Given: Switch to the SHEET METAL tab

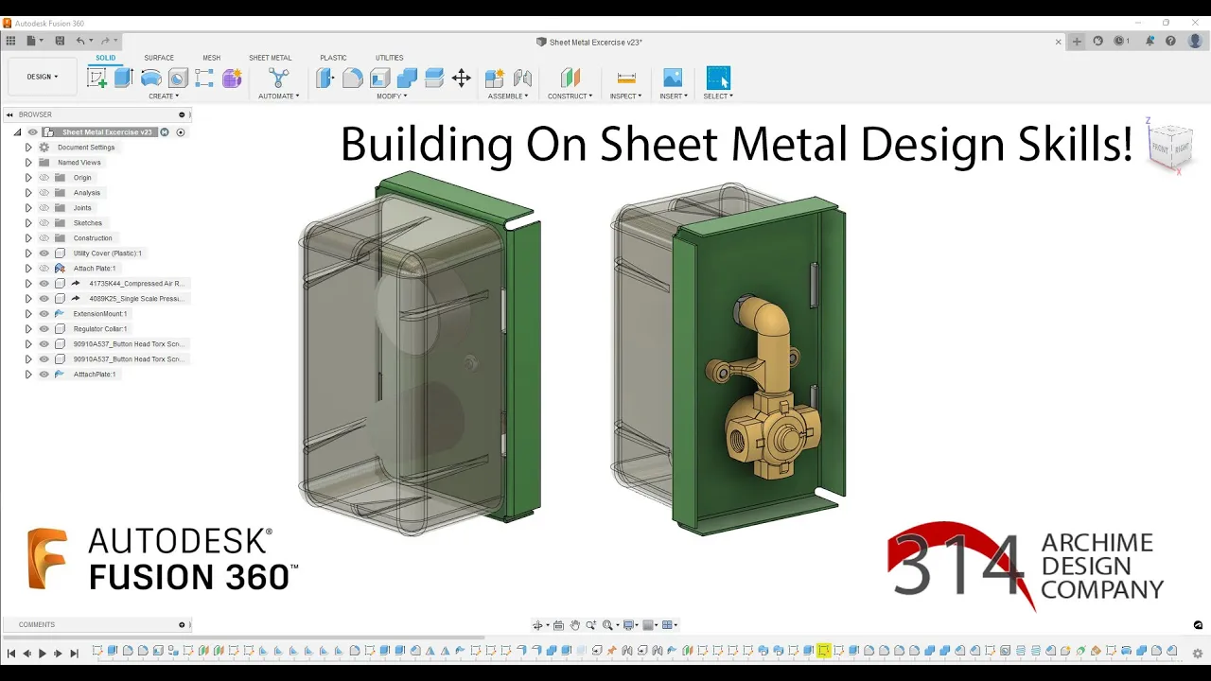Looking at the screenshot, I should click(x=271, y=58).
